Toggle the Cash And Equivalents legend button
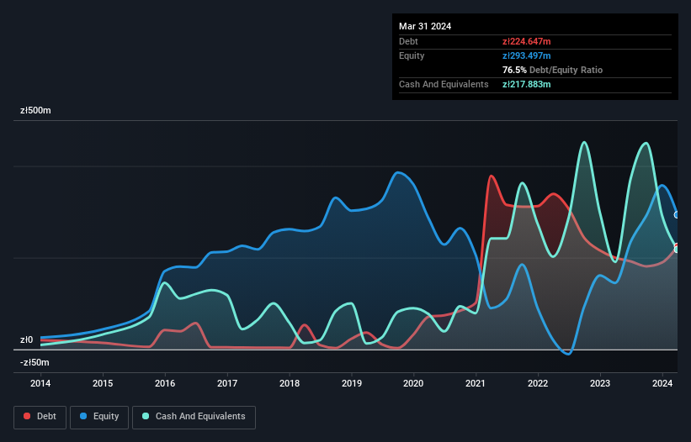This screenshot has height=442, width=691. pyautogui.click(x=194, y=417)
